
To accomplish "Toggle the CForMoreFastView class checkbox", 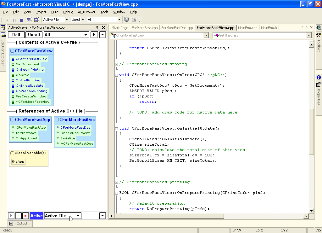I will 12,51.
